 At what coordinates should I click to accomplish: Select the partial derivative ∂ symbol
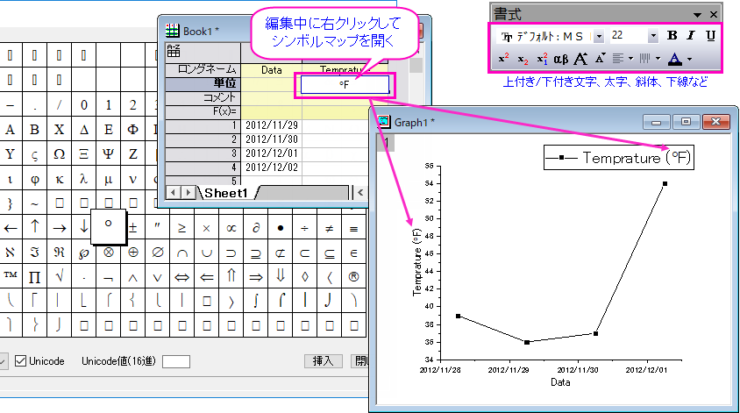256,228
